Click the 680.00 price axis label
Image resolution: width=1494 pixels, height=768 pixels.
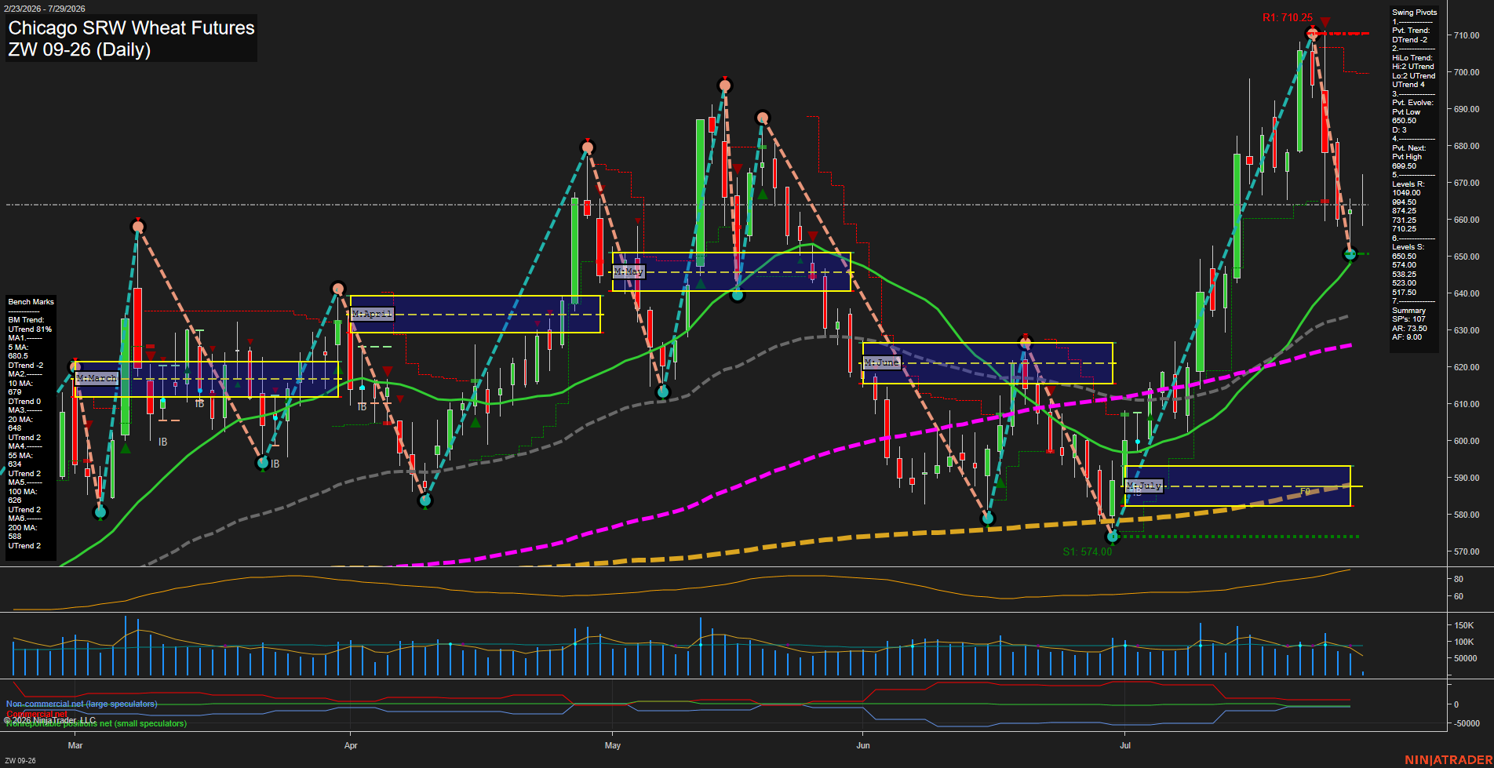coord(1467,146)
